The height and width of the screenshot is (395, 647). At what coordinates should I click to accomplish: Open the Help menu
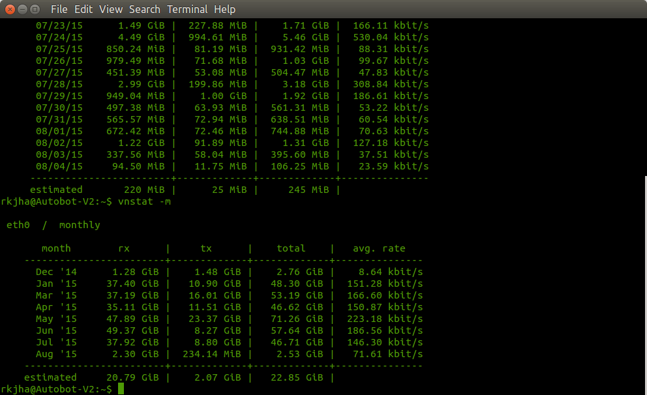225,9
